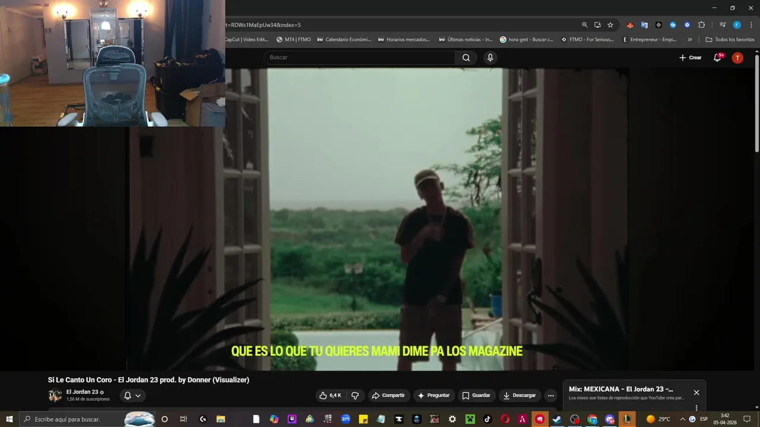Start voice search with microphone icon
This screenshot has height=427, width=760.
pos(490,58)
